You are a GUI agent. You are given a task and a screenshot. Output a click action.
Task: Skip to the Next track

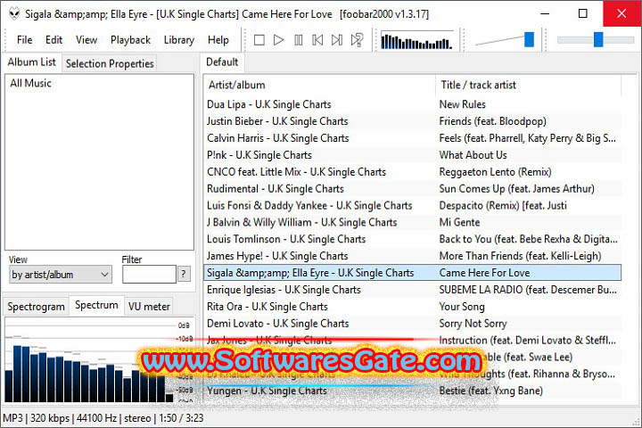[336, 40]
